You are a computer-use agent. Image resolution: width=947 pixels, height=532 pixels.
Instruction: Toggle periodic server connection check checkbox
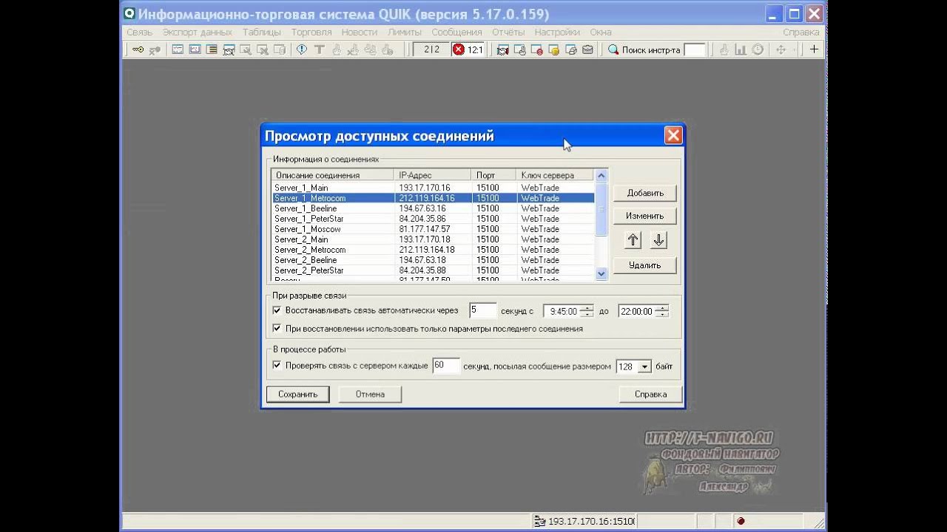click(277, 365)
